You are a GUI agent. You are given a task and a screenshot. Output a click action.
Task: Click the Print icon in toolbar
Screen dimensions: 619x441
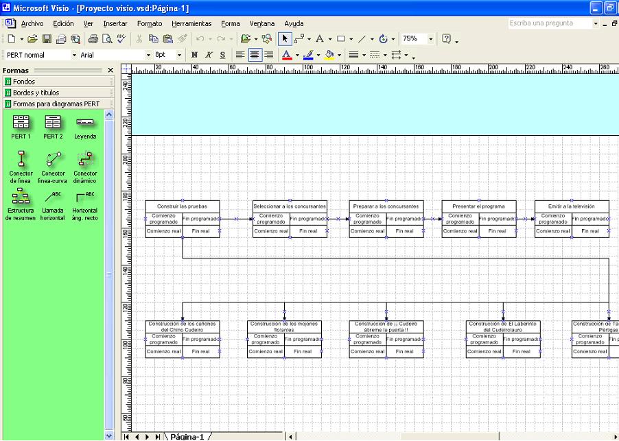tap(93, 39)
